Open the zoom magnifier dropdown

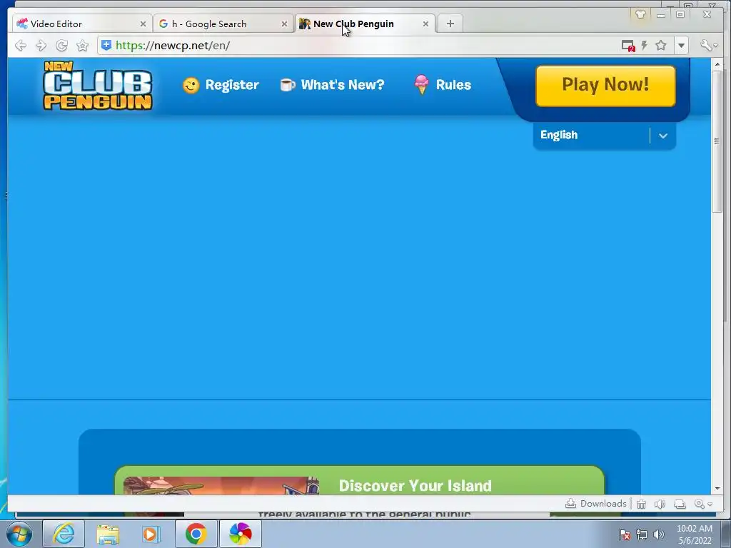(703, 504)
